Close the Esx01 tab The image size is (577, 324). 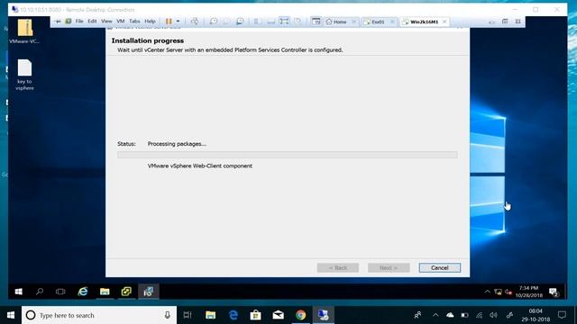click(392, 22)
